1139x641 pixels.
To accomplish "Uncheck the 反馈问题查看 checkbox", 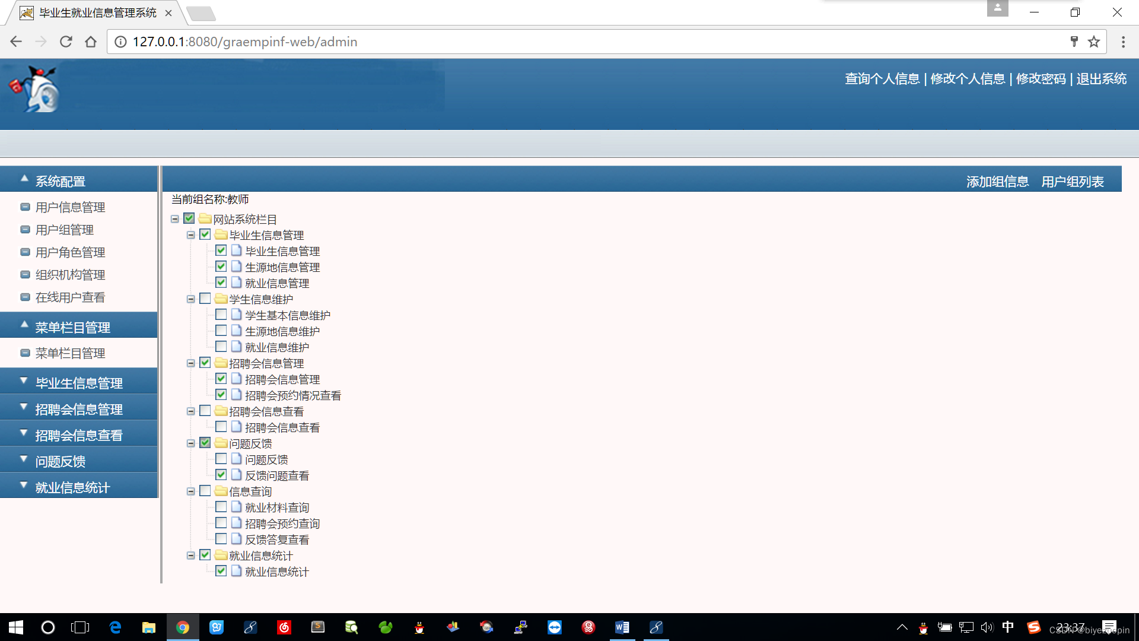I will 221,475.
